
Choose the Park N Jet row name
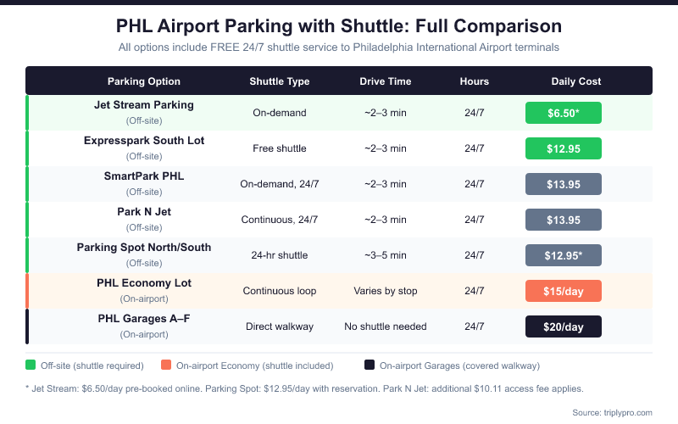(x=144, y=212)
